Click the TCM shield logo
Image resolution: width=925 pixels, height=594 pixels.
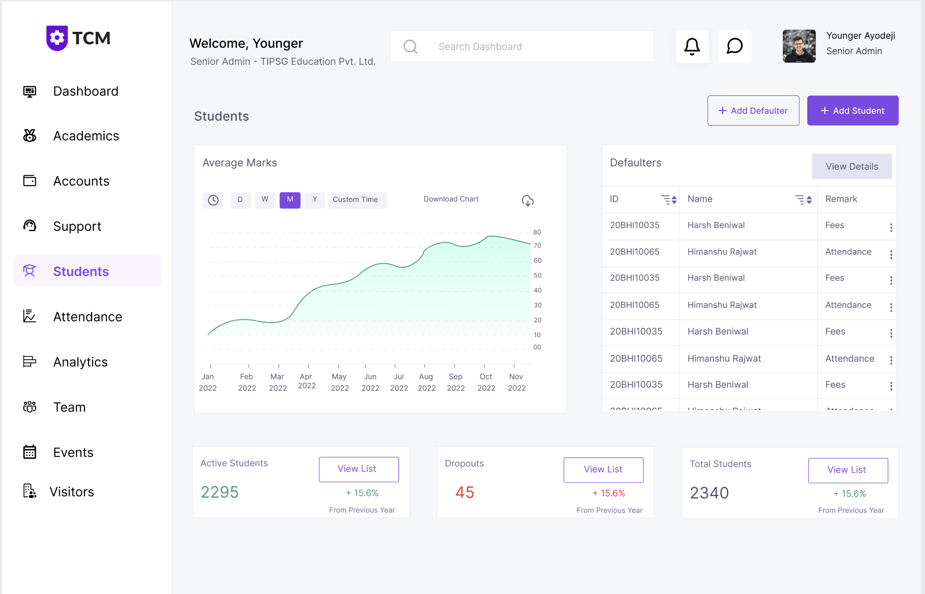(57, 38)
